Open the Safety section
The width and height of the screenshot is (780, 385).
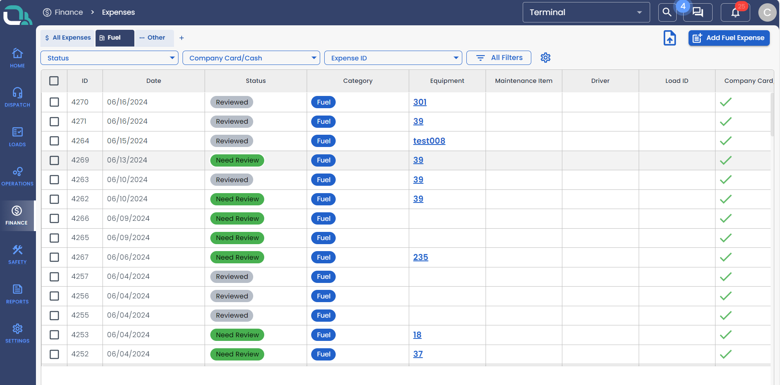[18, 253]
